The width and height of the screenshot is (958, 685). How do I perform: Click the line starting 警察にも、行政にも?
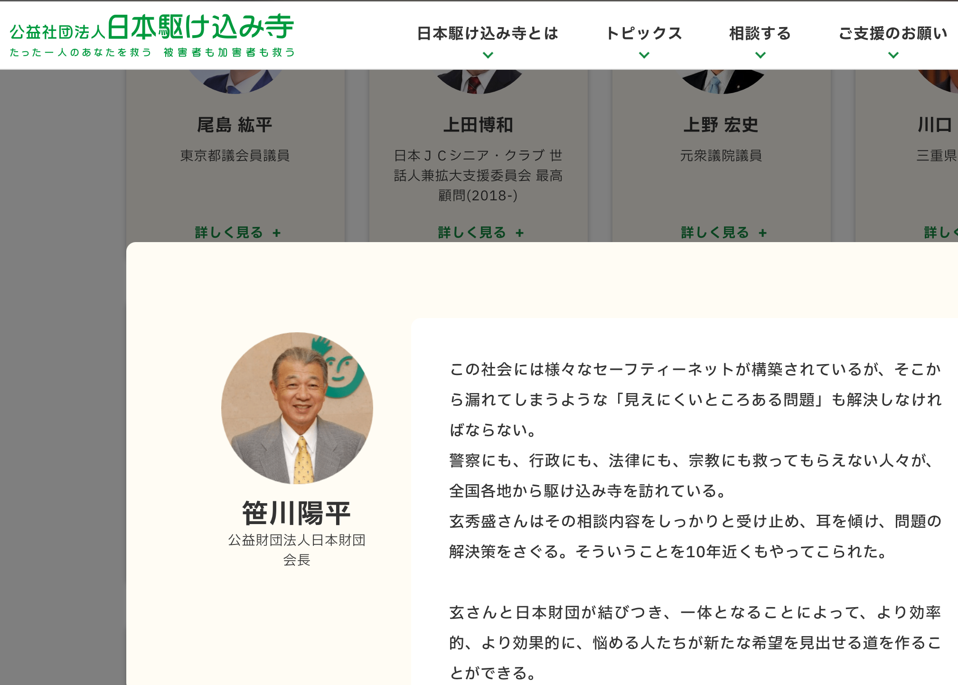tap(692, 460)
